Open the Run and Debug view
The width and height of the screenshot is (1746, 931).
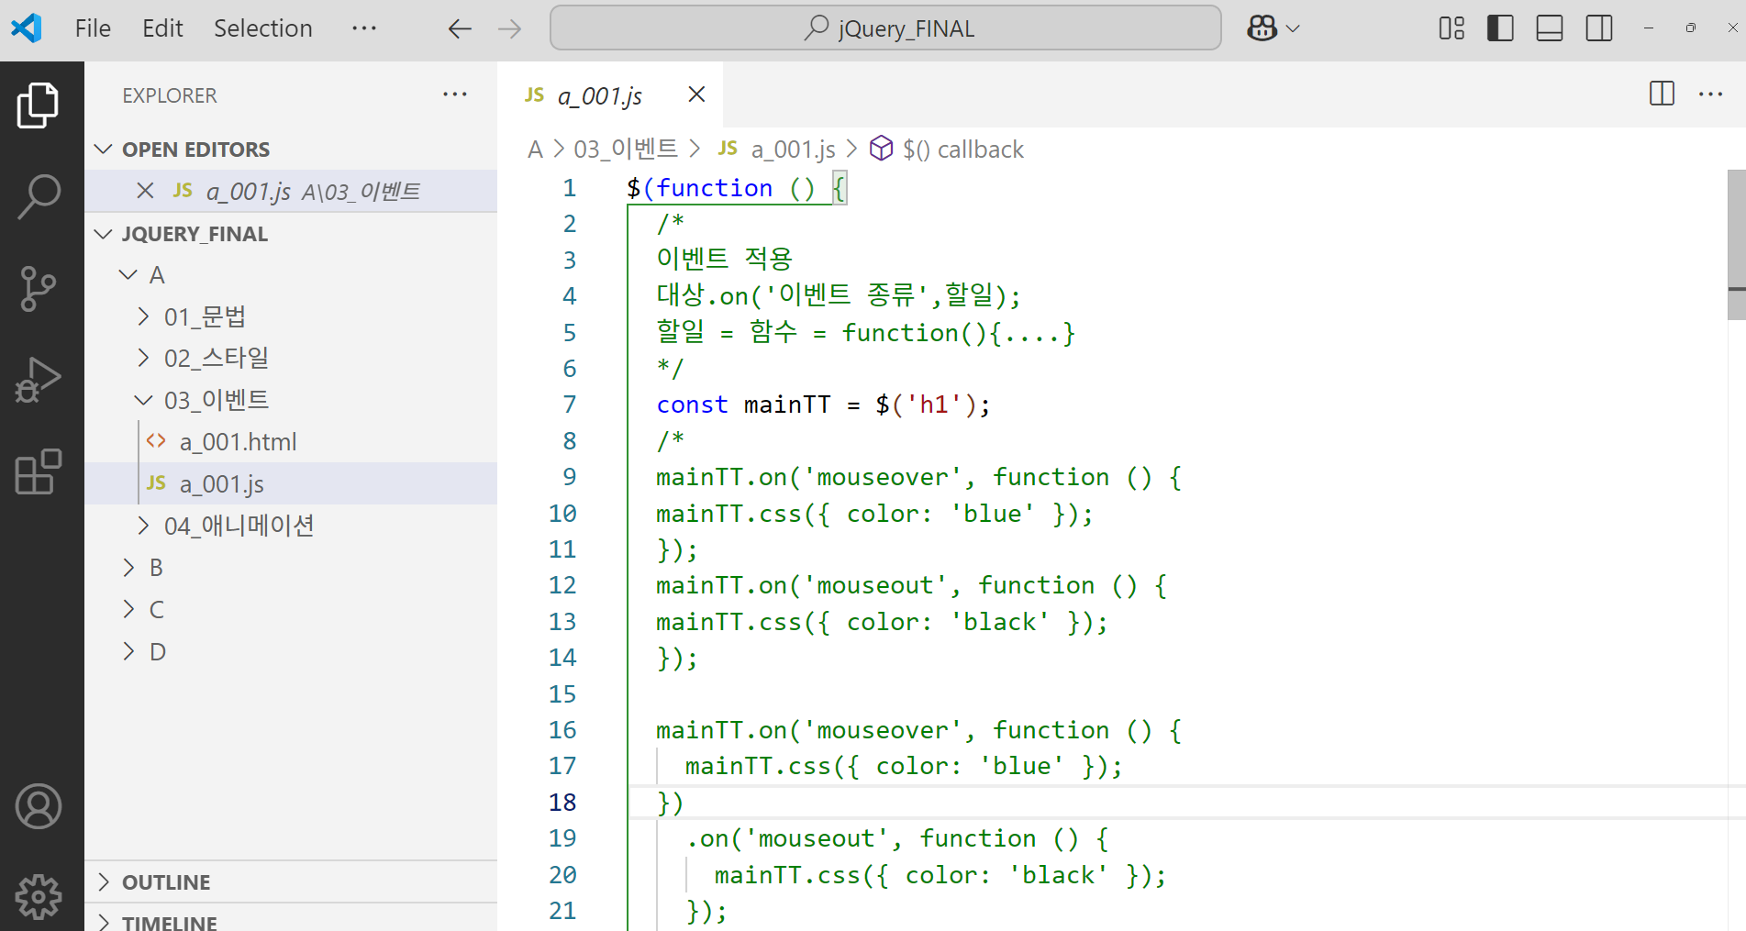click(39, 380)
